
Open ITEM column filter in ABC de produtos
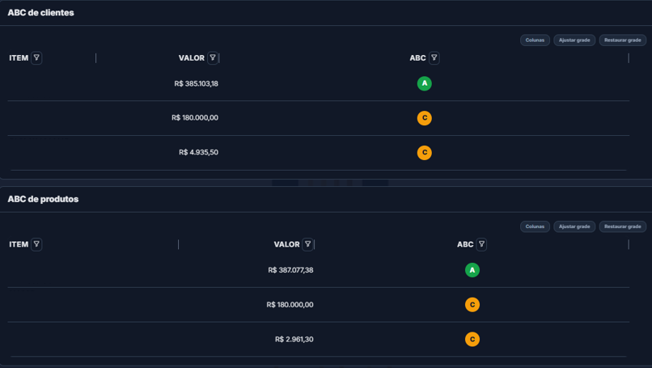point(36,244)
